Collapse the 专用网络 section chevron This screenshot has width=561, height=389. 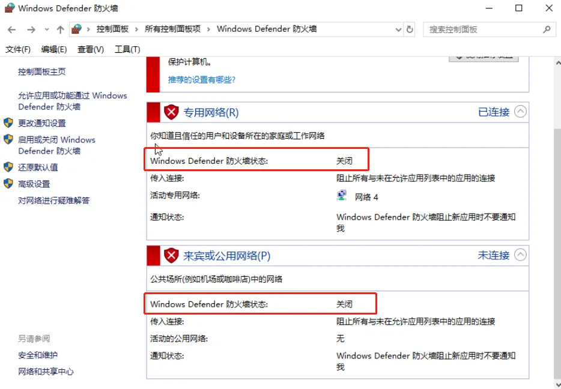pyautogui.click(x=520, y=112)
